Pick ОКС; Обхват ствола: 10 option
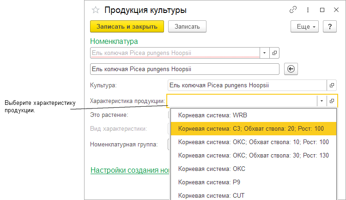 click(x=253, y=142)
